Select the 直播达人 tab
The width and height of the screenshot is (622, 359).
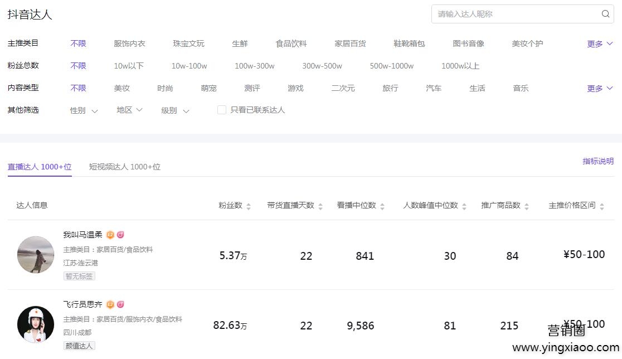point(40,167)
